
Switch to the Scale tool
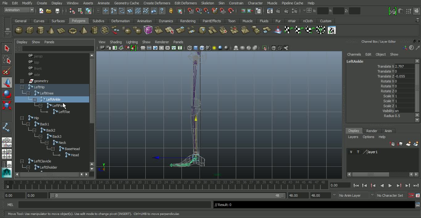7,105
